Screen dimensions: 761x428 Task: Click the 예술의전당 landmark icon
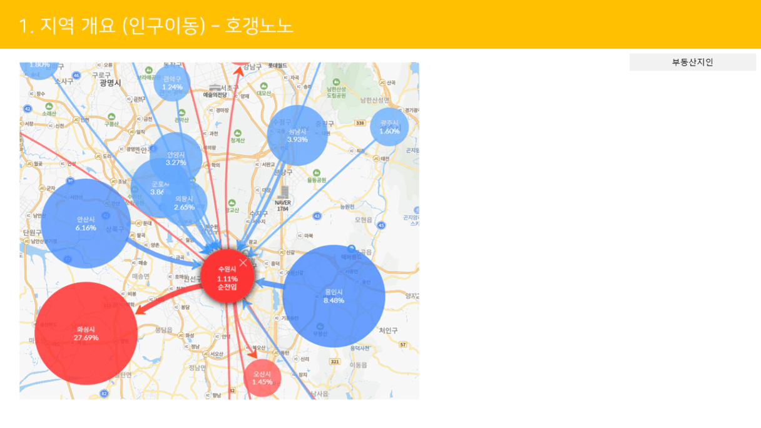pyautogui.click(x=216, y=87)
